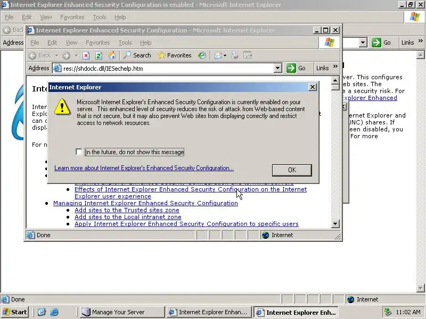Screen dimensions: 426x319
Task: Open 'Apply ... Configuration to specific users' link
Action: [x=186, y=224]
